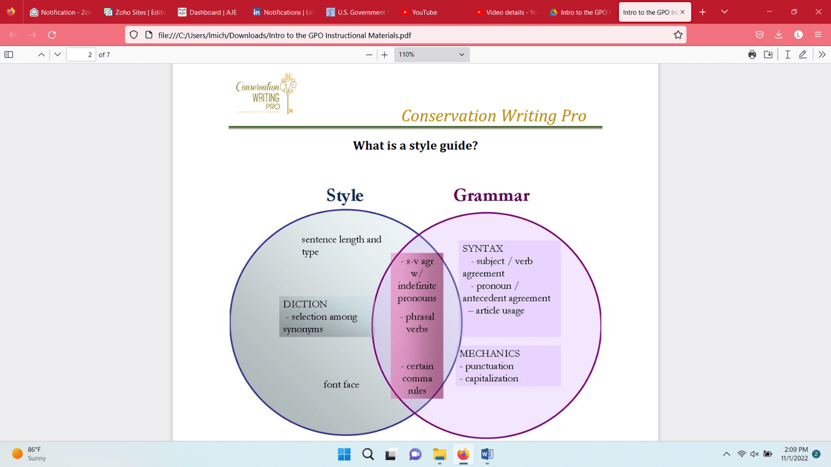Open Microsoft Word from the taskbar
This screenshot has width=831, height=467.
[487, 454]
